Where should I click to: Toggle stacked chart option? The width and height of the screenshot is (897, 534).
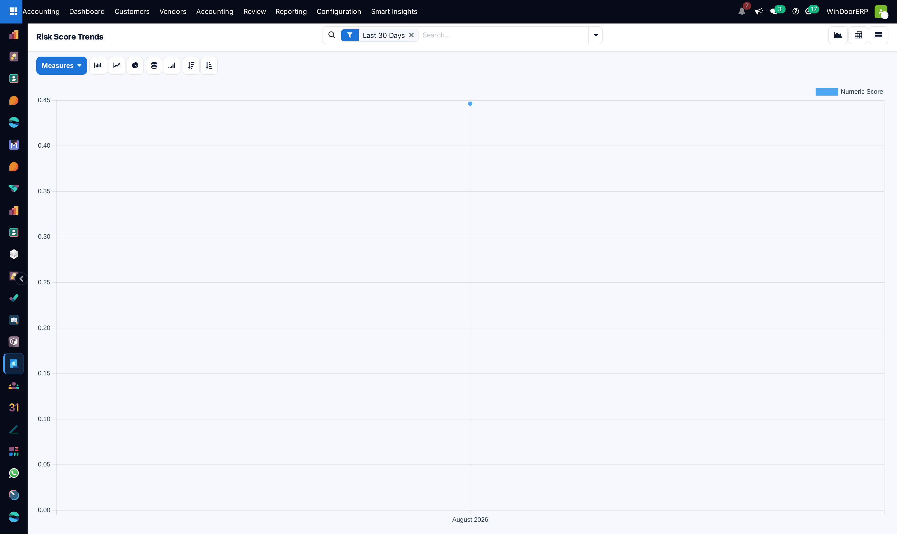(154, 65)
